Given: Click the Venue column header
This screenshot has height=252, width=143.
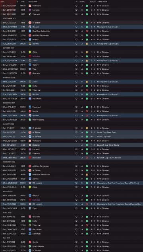Looking at the screenshot, I should coord(82,2).
